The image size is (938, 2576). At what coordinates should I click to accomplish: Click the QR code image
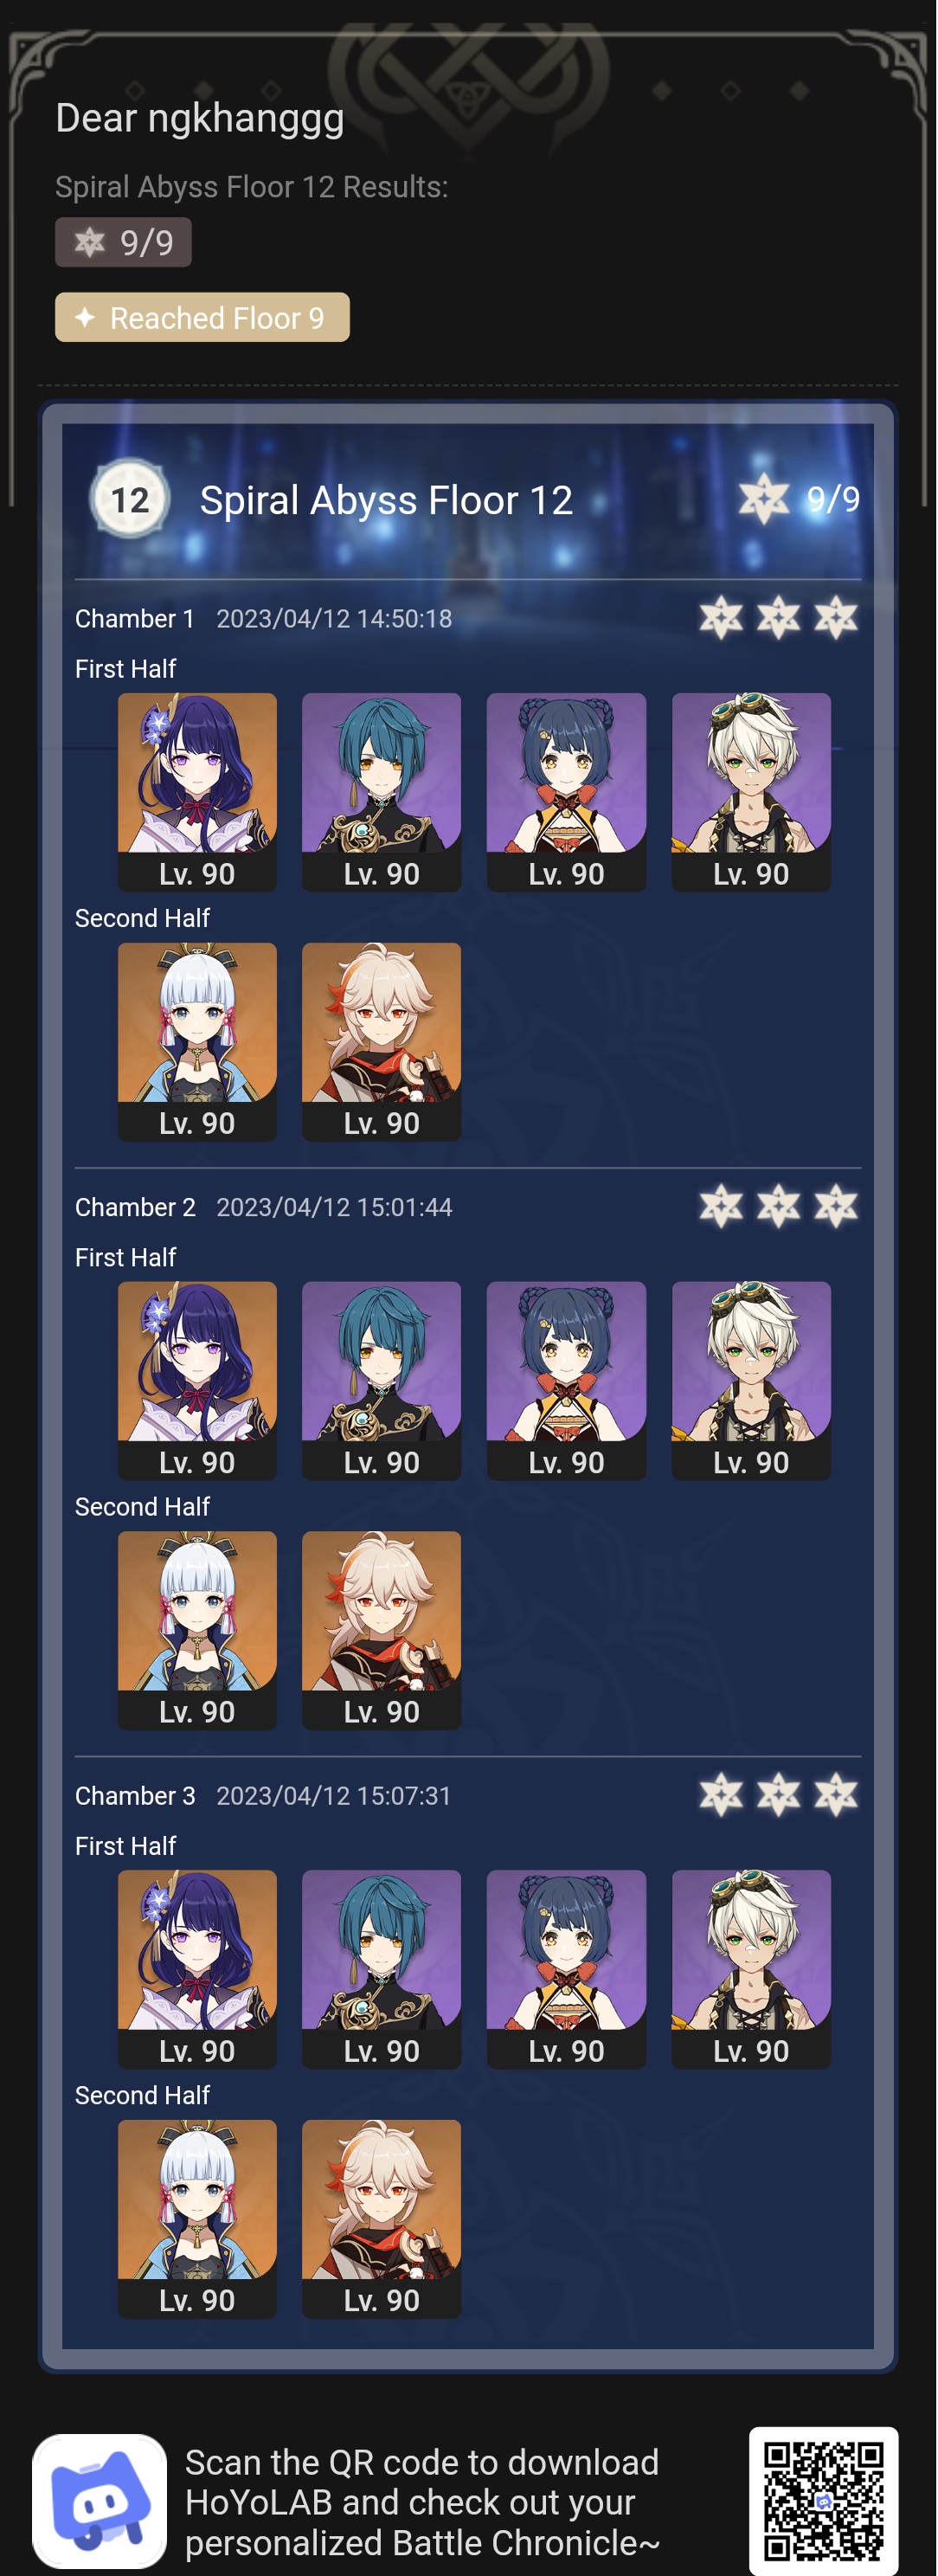tap(823, 2501)
